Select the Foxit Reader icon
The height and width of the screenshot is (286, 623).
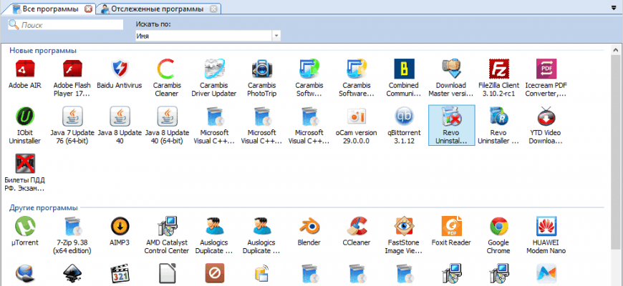tap(451, 226)
